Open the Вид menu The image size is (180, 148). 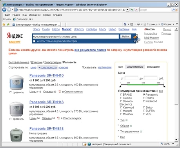pyautogui.click(x=24, y=15)
